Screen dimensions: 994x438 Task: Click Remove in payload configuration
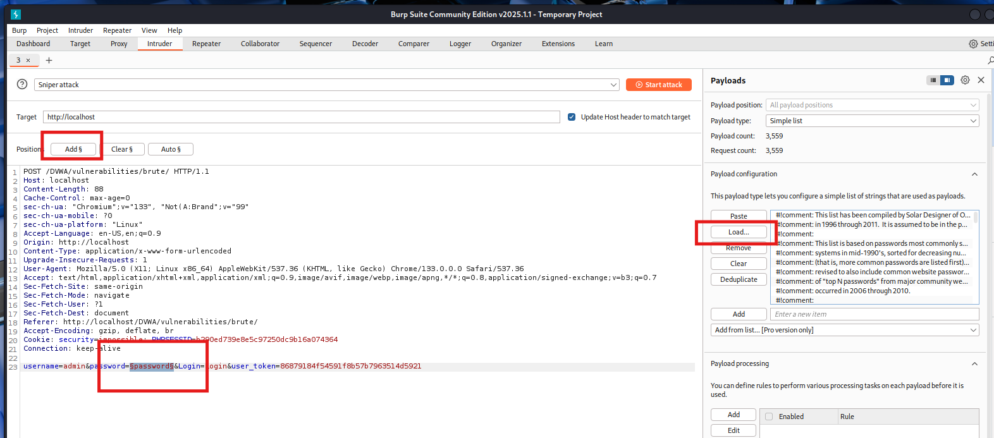(x=739, y=248)
